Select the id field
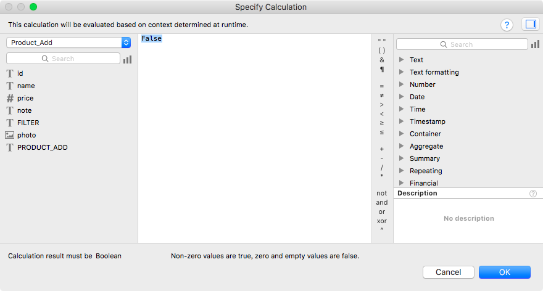The image size is (543, 291). coord(20,73)
